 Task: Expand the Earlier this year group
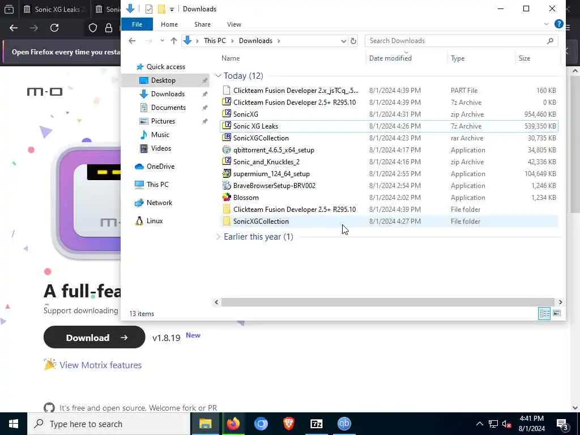(218, 237)
